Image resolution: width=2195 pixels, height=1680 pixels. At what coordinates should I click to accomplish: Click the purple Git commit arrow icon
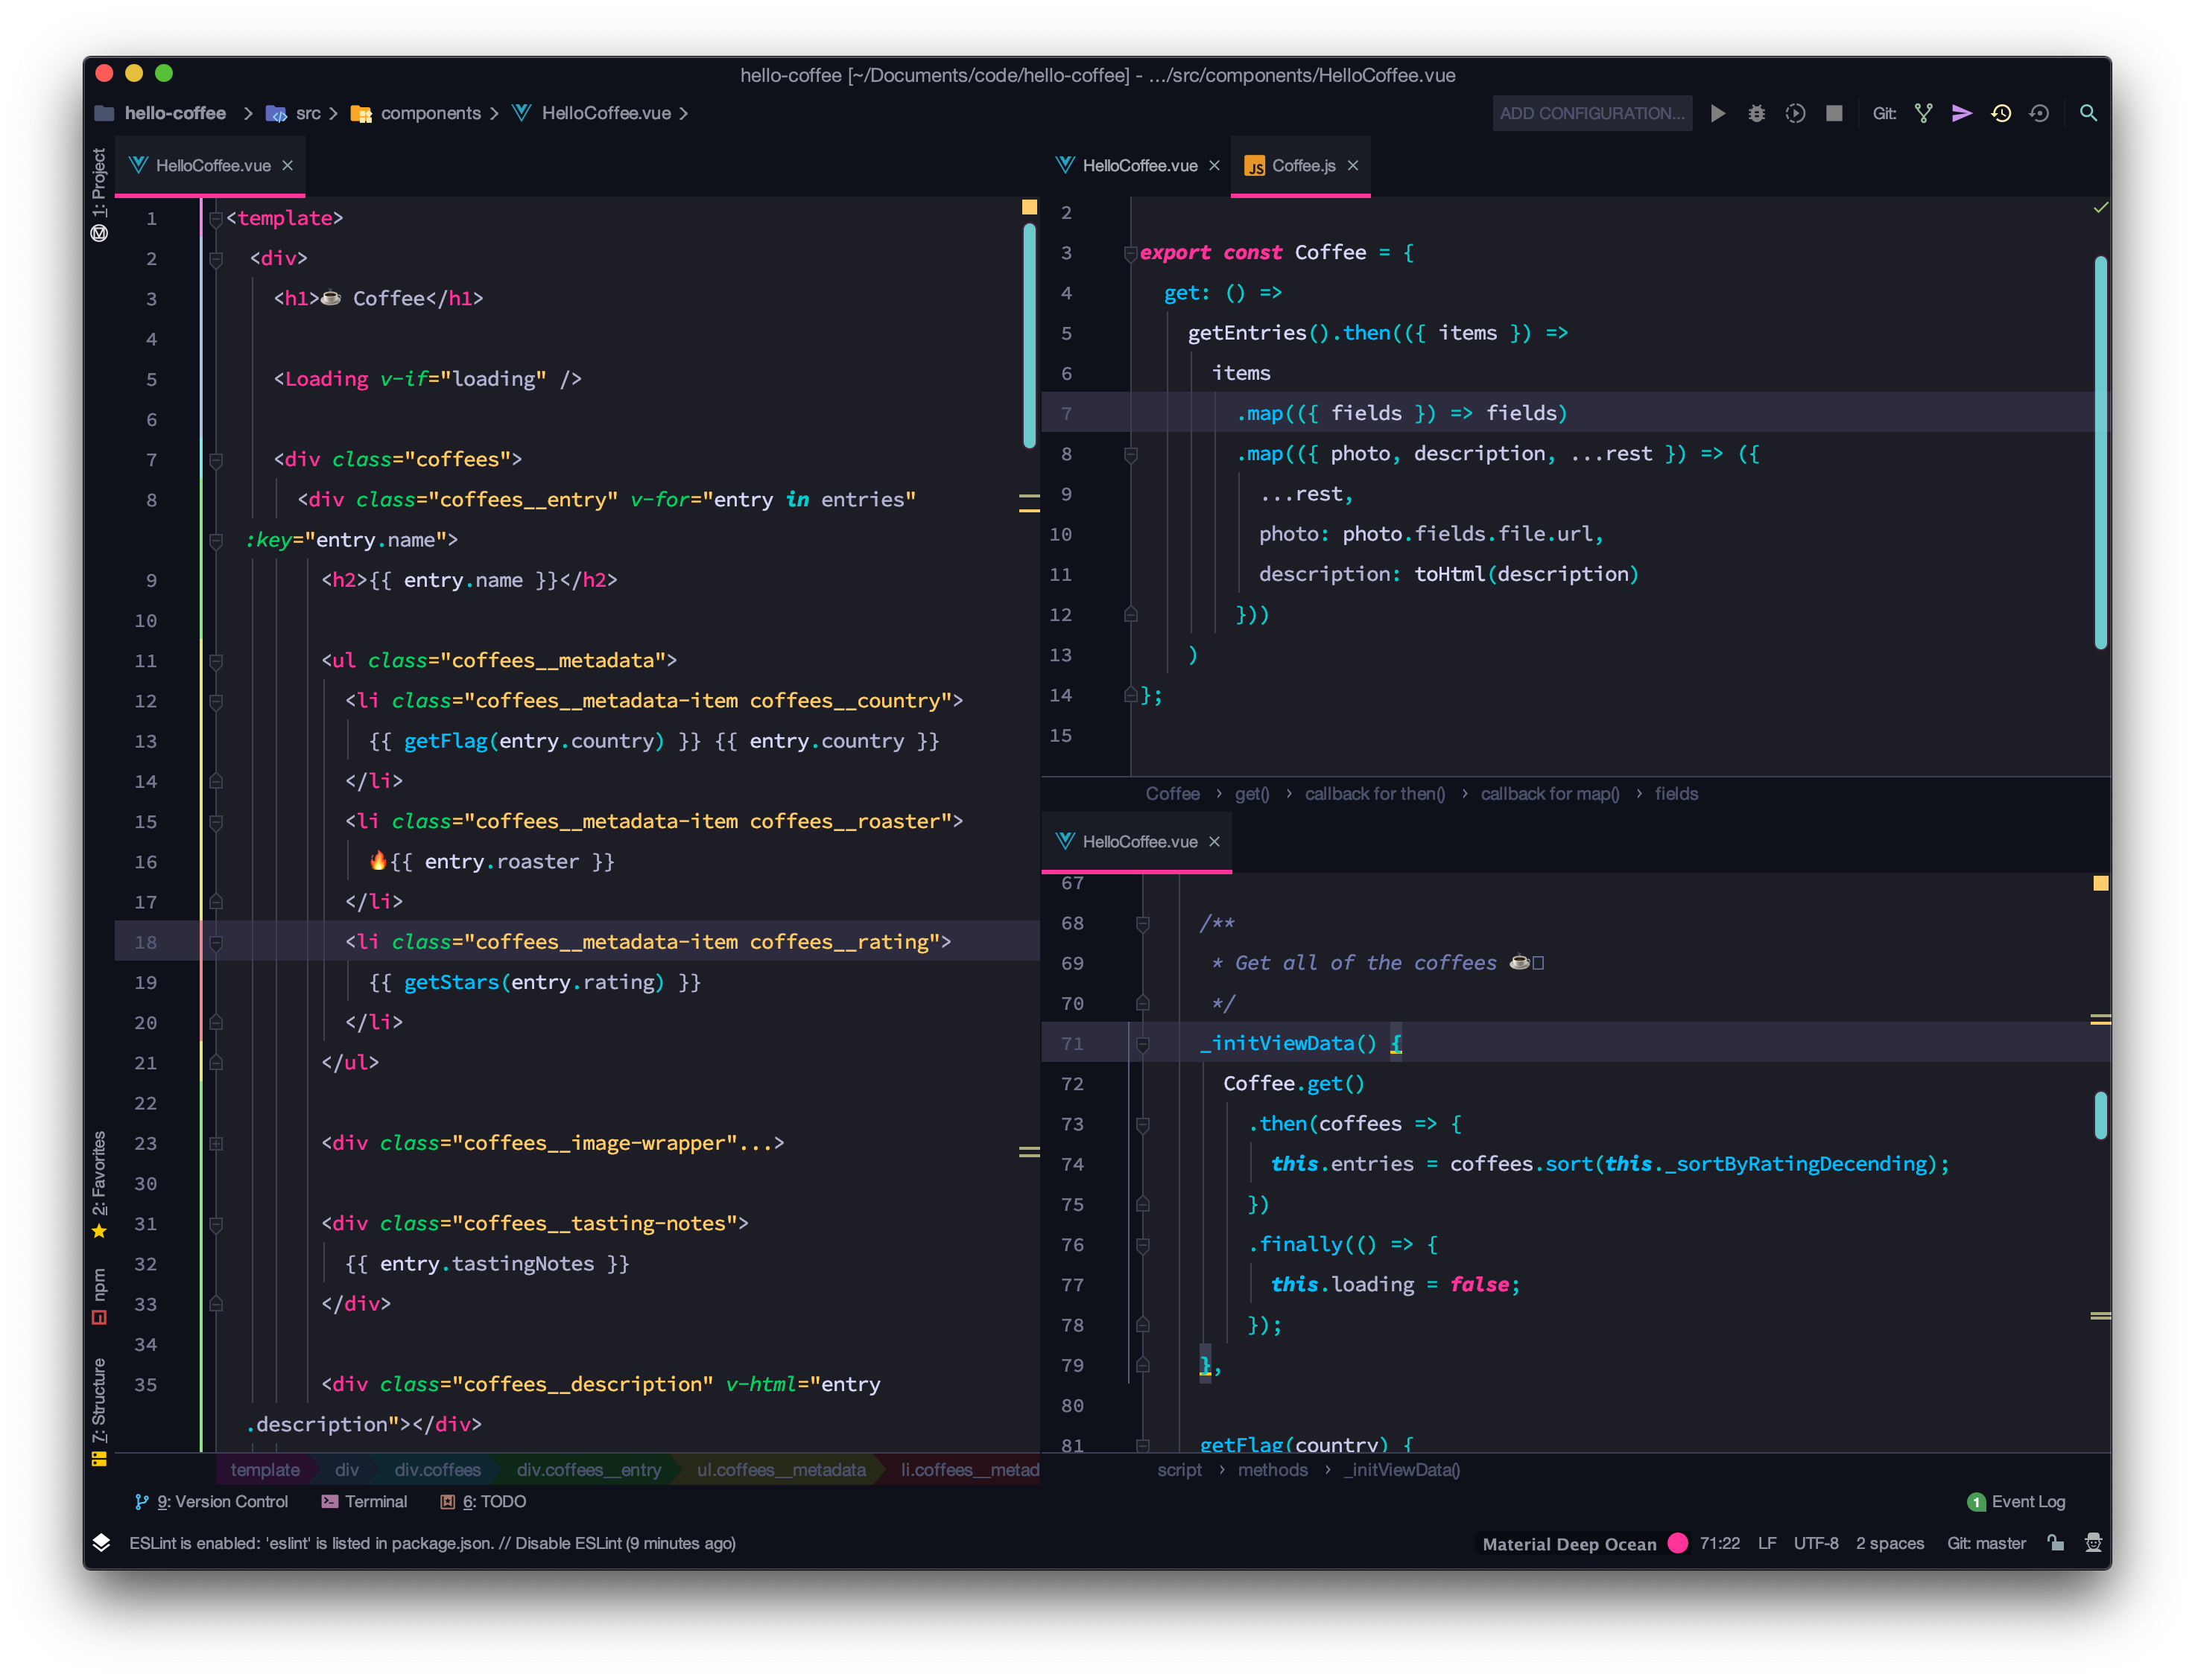(1961, 113)
